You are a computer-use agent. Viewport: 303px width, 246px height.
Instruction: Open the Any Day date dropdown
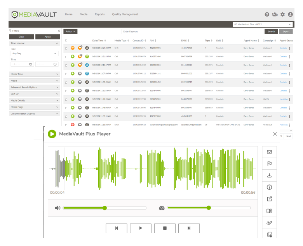pyautogui.click(x=35, y=53)
